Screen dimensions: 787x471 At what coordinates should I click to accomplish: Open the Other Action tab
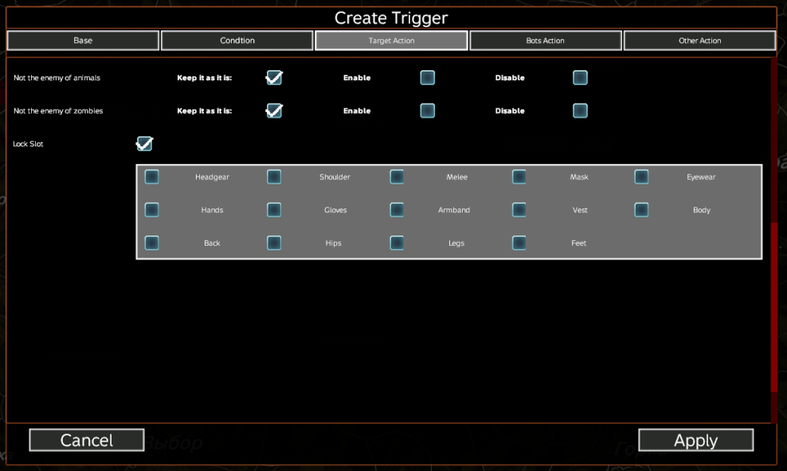click(x=699, y=41)
